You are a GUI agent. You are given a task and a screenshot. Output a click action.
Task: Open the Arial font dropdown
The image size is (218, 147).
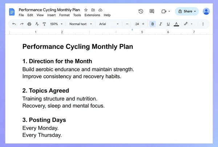109,24
